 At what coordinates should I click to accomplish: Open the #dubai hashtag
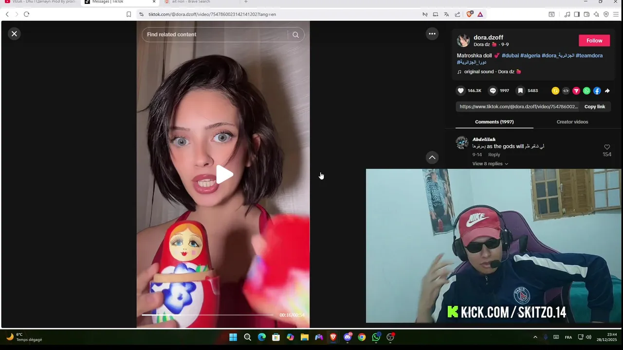pyautogui.click(x=510, y=55)
